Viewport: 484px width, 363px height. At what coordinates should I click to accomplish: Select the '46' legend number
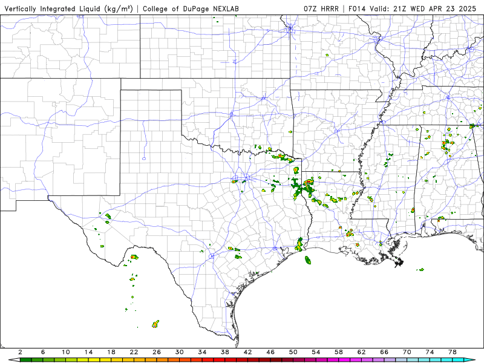(x=270, y=352)
